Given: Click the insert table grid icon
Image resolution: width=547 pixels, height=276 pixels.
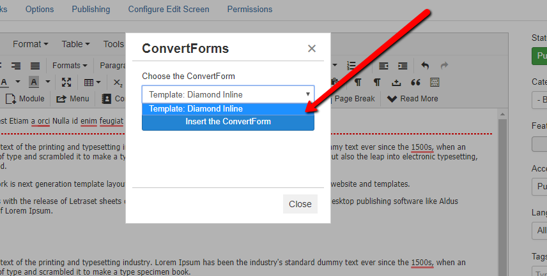Looking at the screenshot, I should tap(89, 82).
